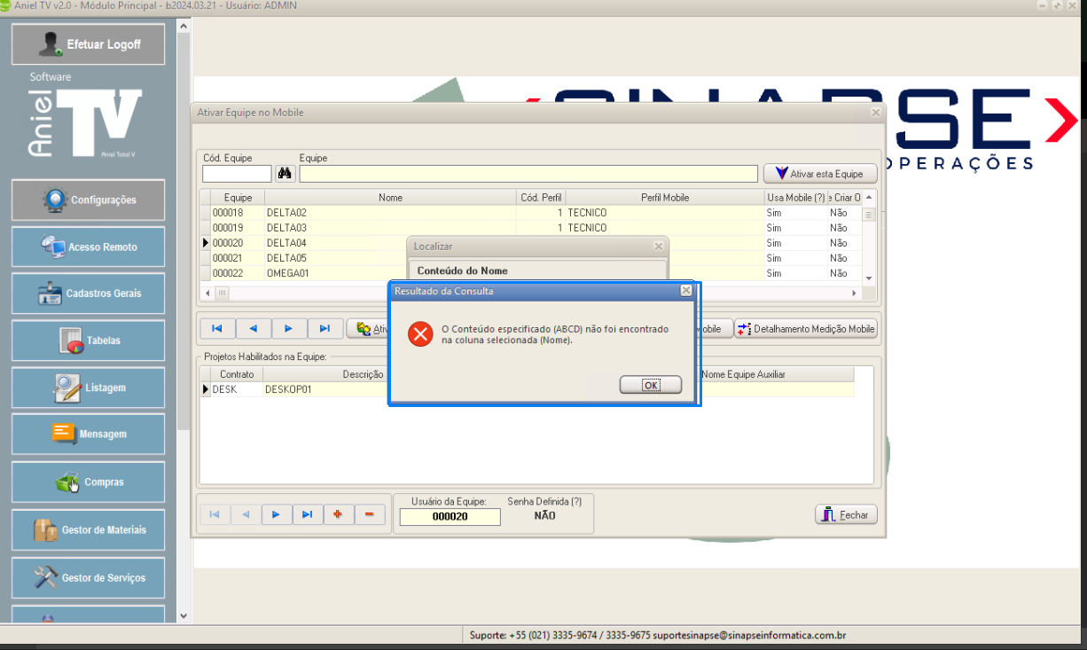1087x650 pixels.
Task: Click the Detalhamento Medição Mobile button
Action: pyautogui.click(x=806, y=329)
